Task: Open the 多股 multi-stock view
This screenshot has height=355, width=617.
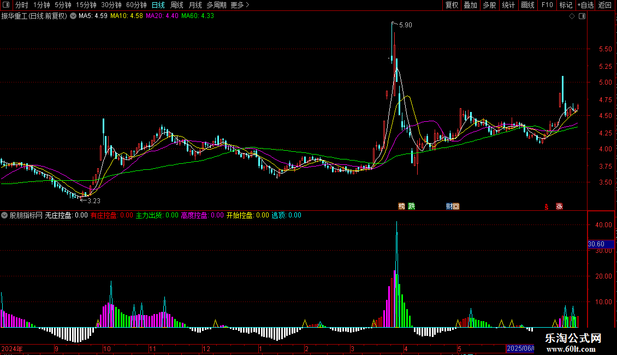Action: point(489,5)
